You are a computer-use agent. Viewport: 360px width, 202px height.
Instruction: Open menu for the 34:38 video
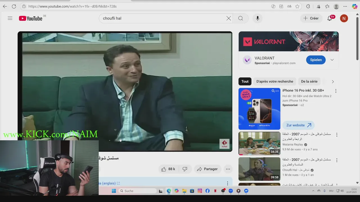click(337, 135)
